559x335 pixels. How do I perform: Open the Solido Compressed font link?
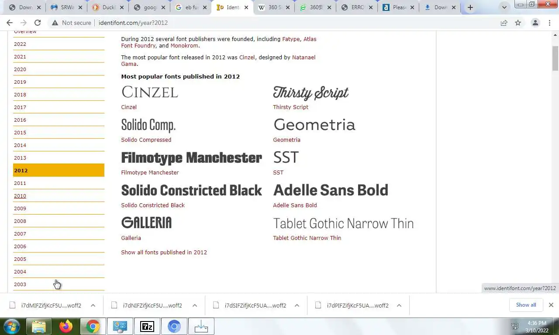point(146,140)
